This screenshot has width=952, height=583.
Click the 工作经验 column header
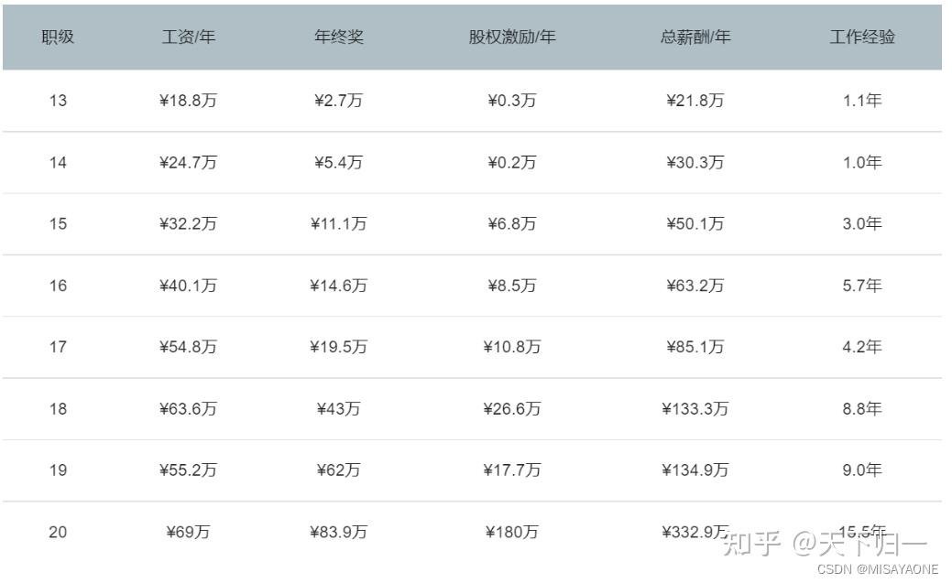(862, 38)
